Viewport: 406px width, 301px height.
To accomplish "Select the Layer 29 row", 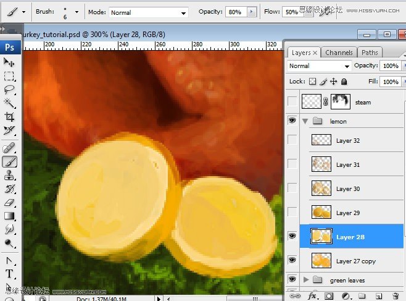I will click(352, 213).
